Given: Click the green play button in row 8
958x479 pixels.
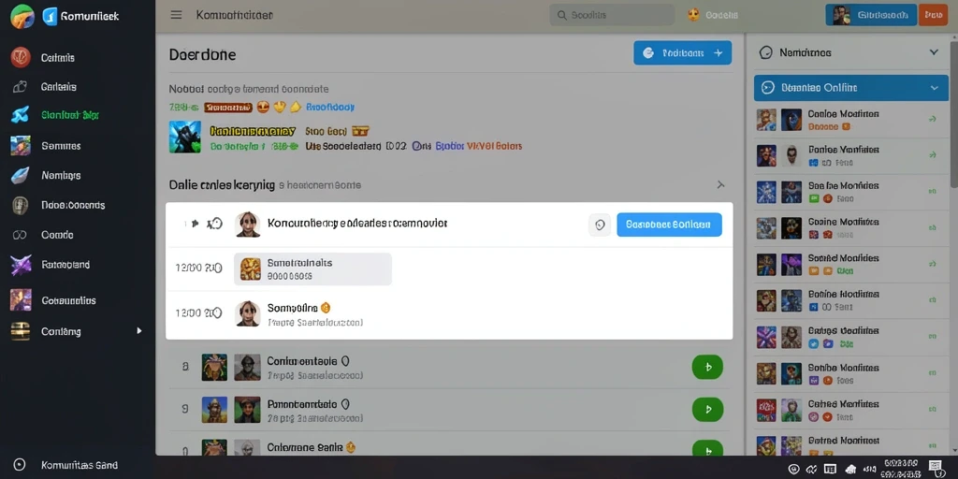Looking at the screenshot, I should 707,367.
